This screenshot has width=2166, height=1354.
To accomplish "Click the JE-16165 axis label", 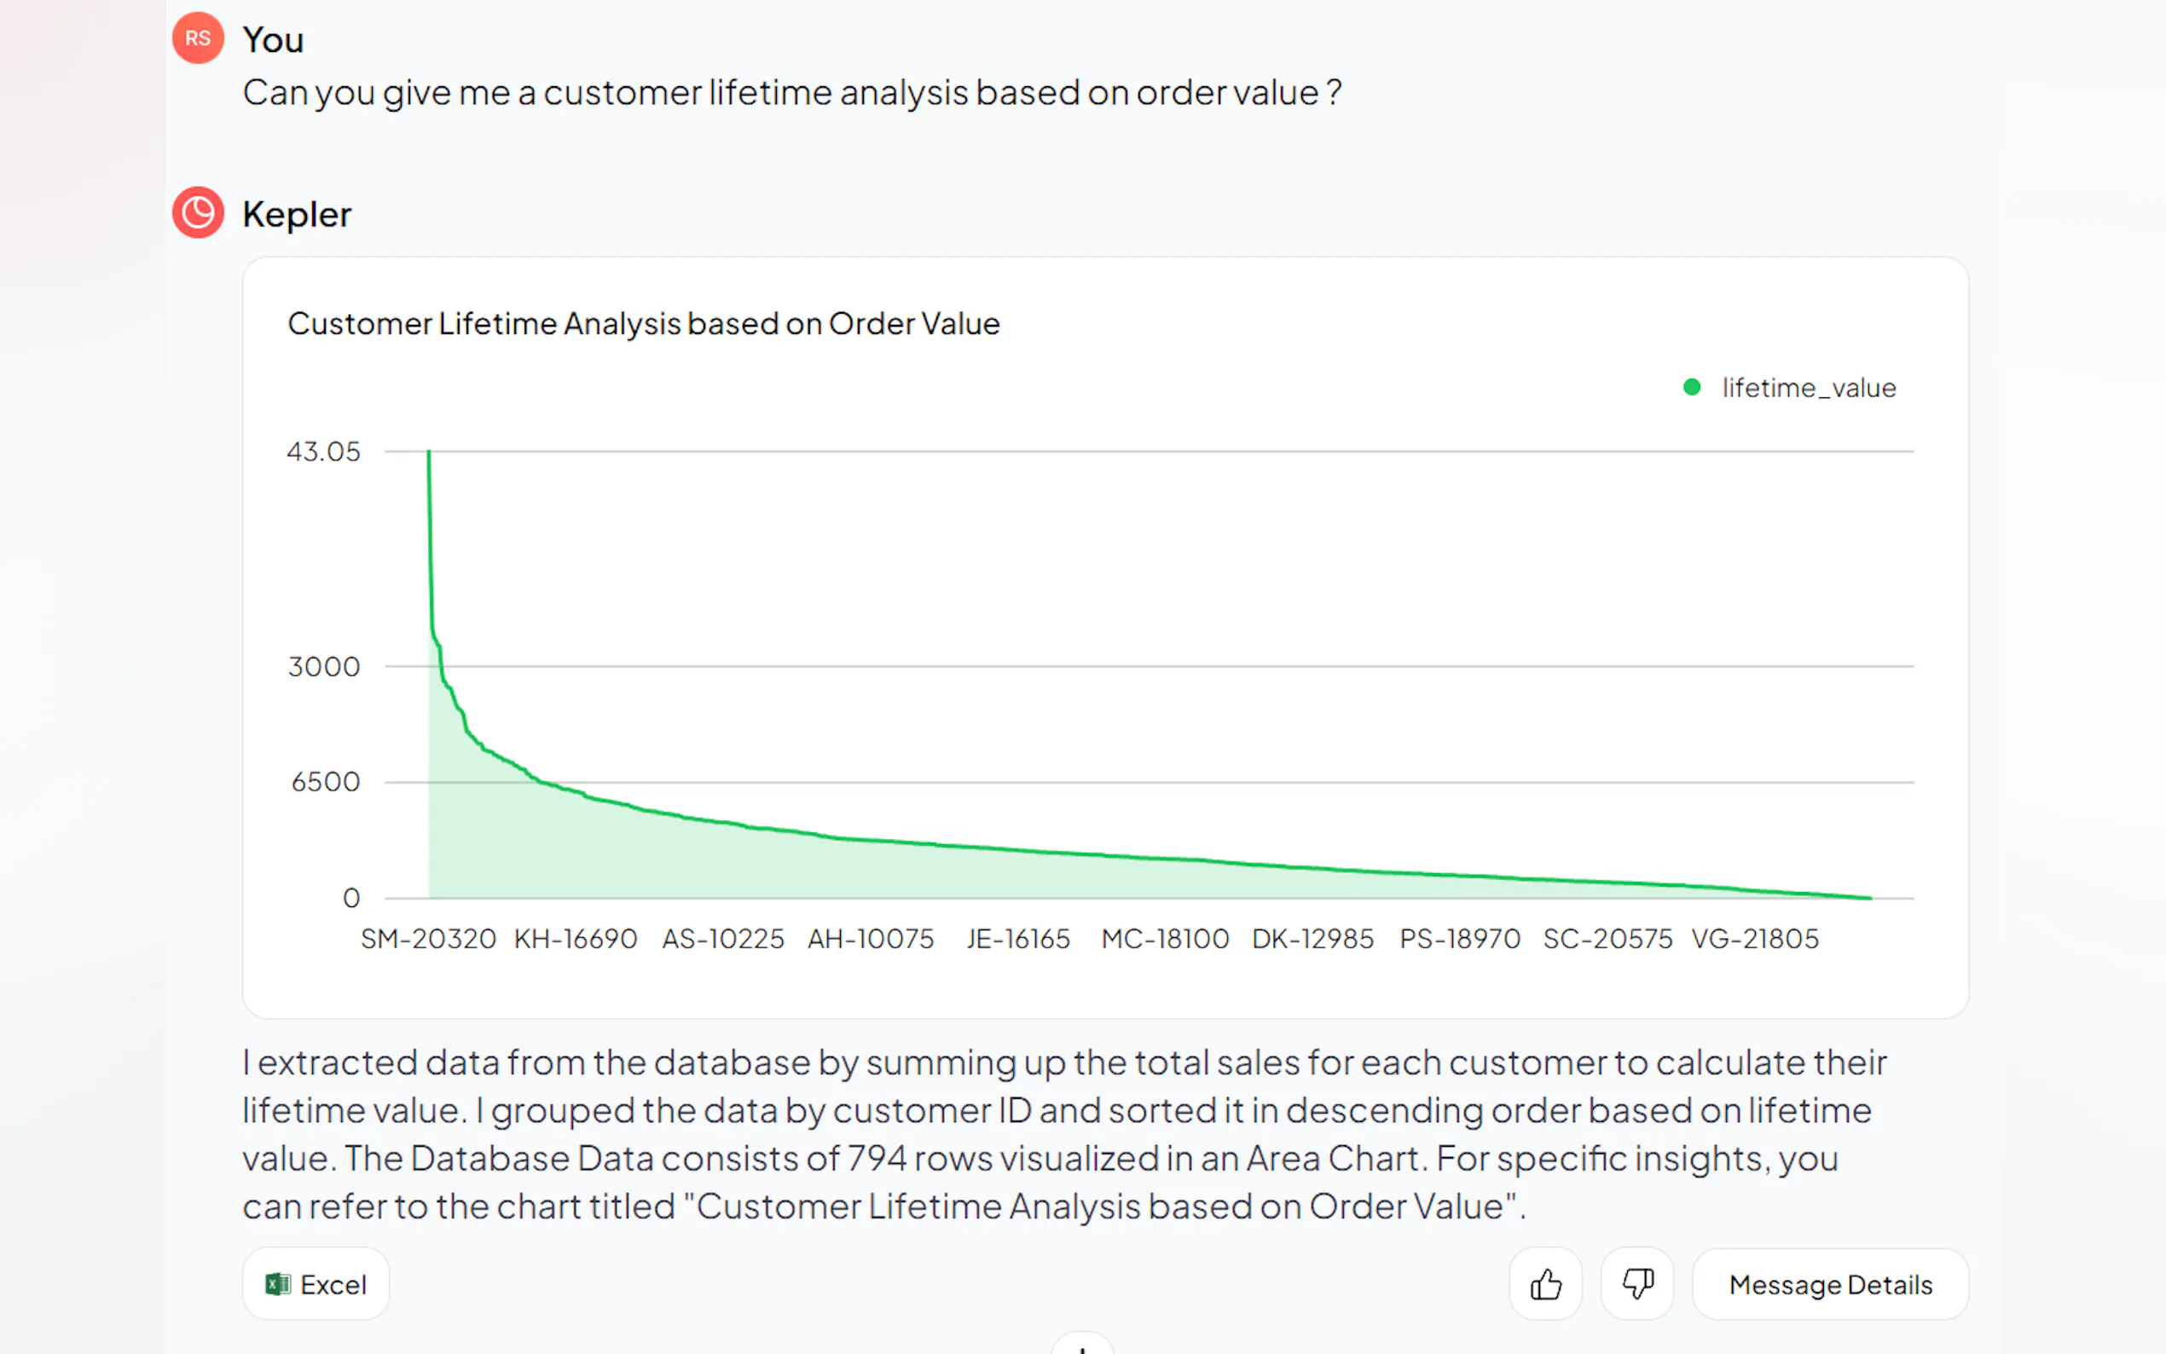I will [1018, 939].
